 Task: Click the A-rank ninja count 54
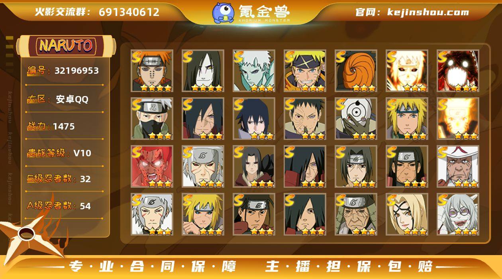coord(85,206)
